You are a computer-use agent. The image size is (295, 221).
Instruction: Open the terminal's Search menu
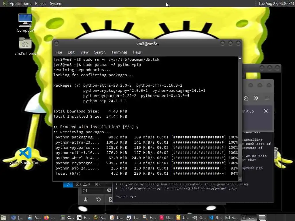coord(100,52)
